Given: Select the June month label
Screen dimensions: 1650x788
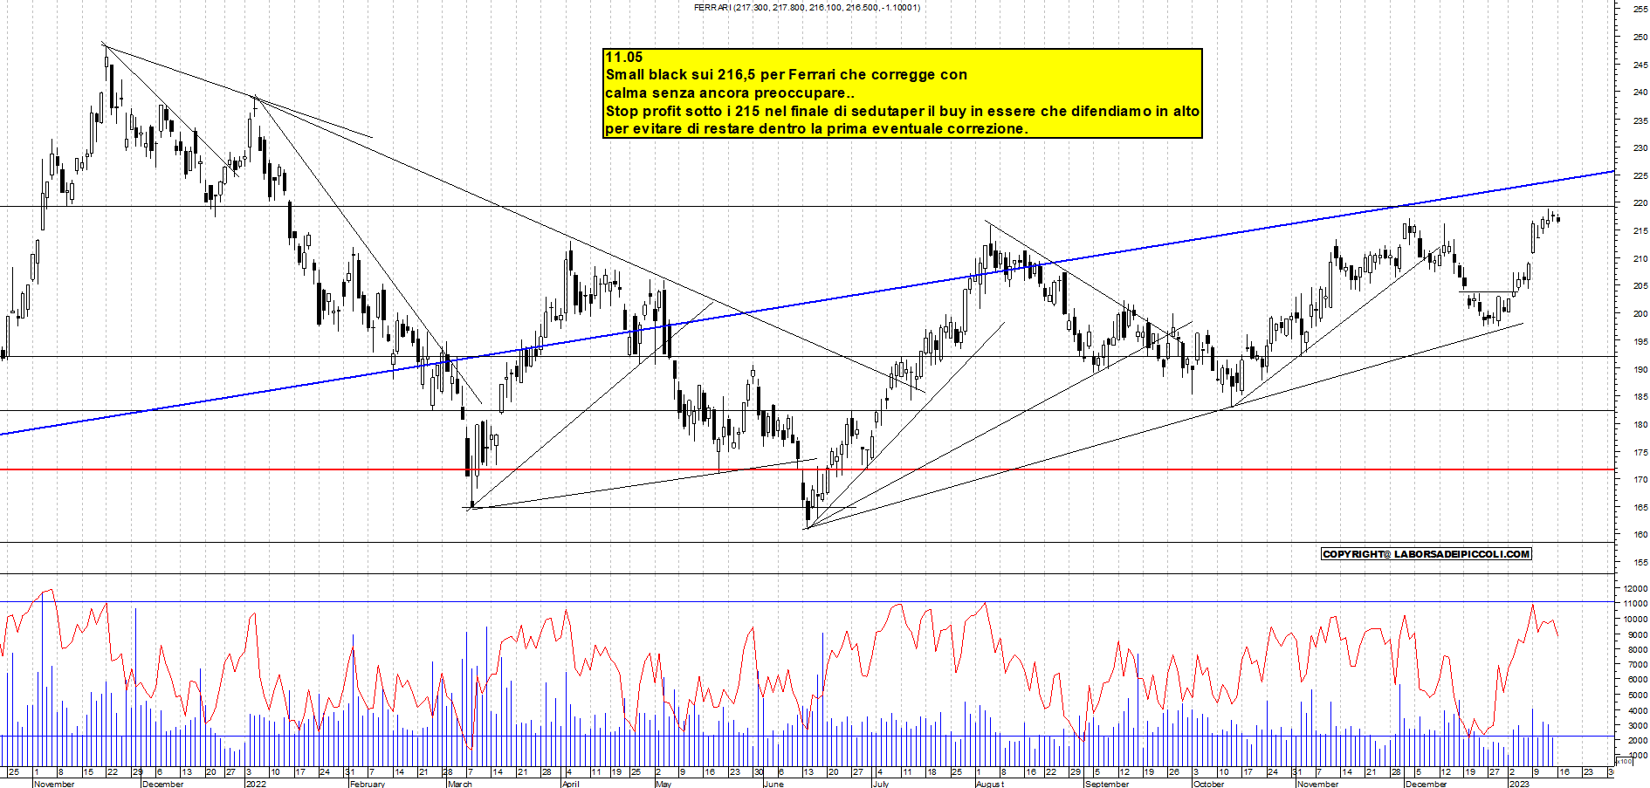Looking at the screenshot, I should [773, 784].
